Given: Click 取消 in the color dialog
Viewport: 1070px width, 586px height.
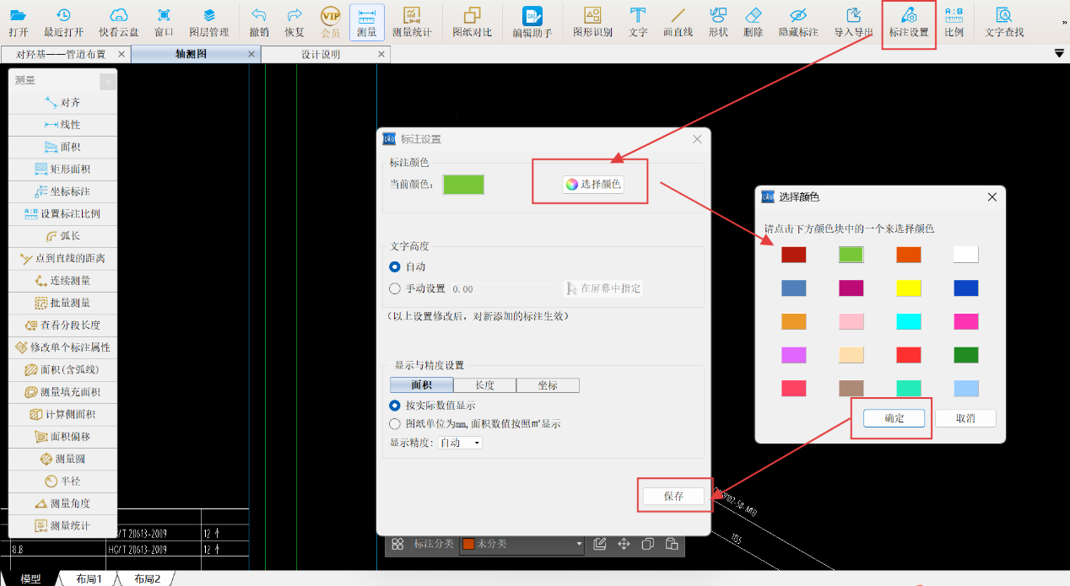Looking at the screenshot, I should [965, 418].
